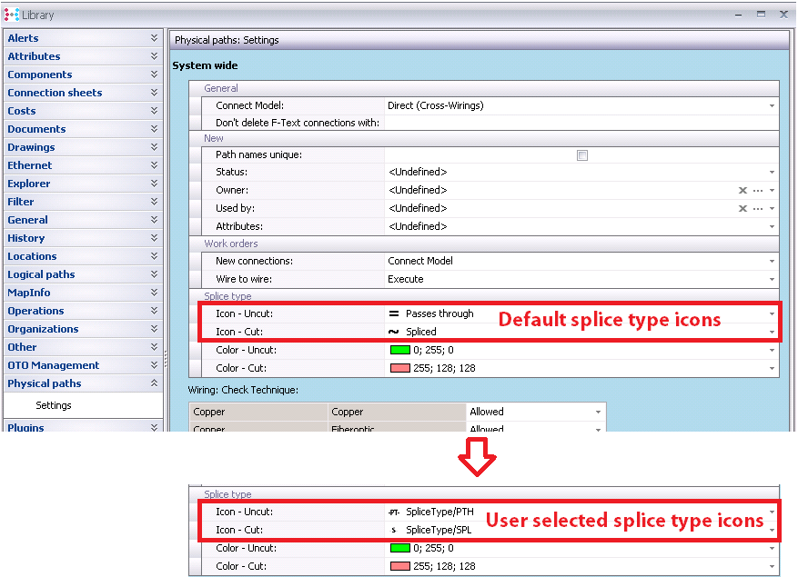Image resolution: width=798 pixels, height=577 pixels.
Task: Click pink Cut swatch in lower panel
Action: point(400,566)
